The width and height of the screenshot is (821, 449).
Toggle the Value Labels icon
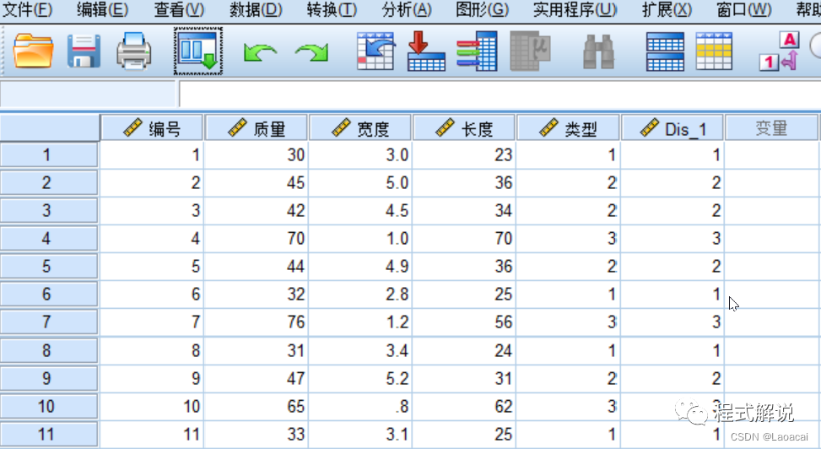coord(779,51)
